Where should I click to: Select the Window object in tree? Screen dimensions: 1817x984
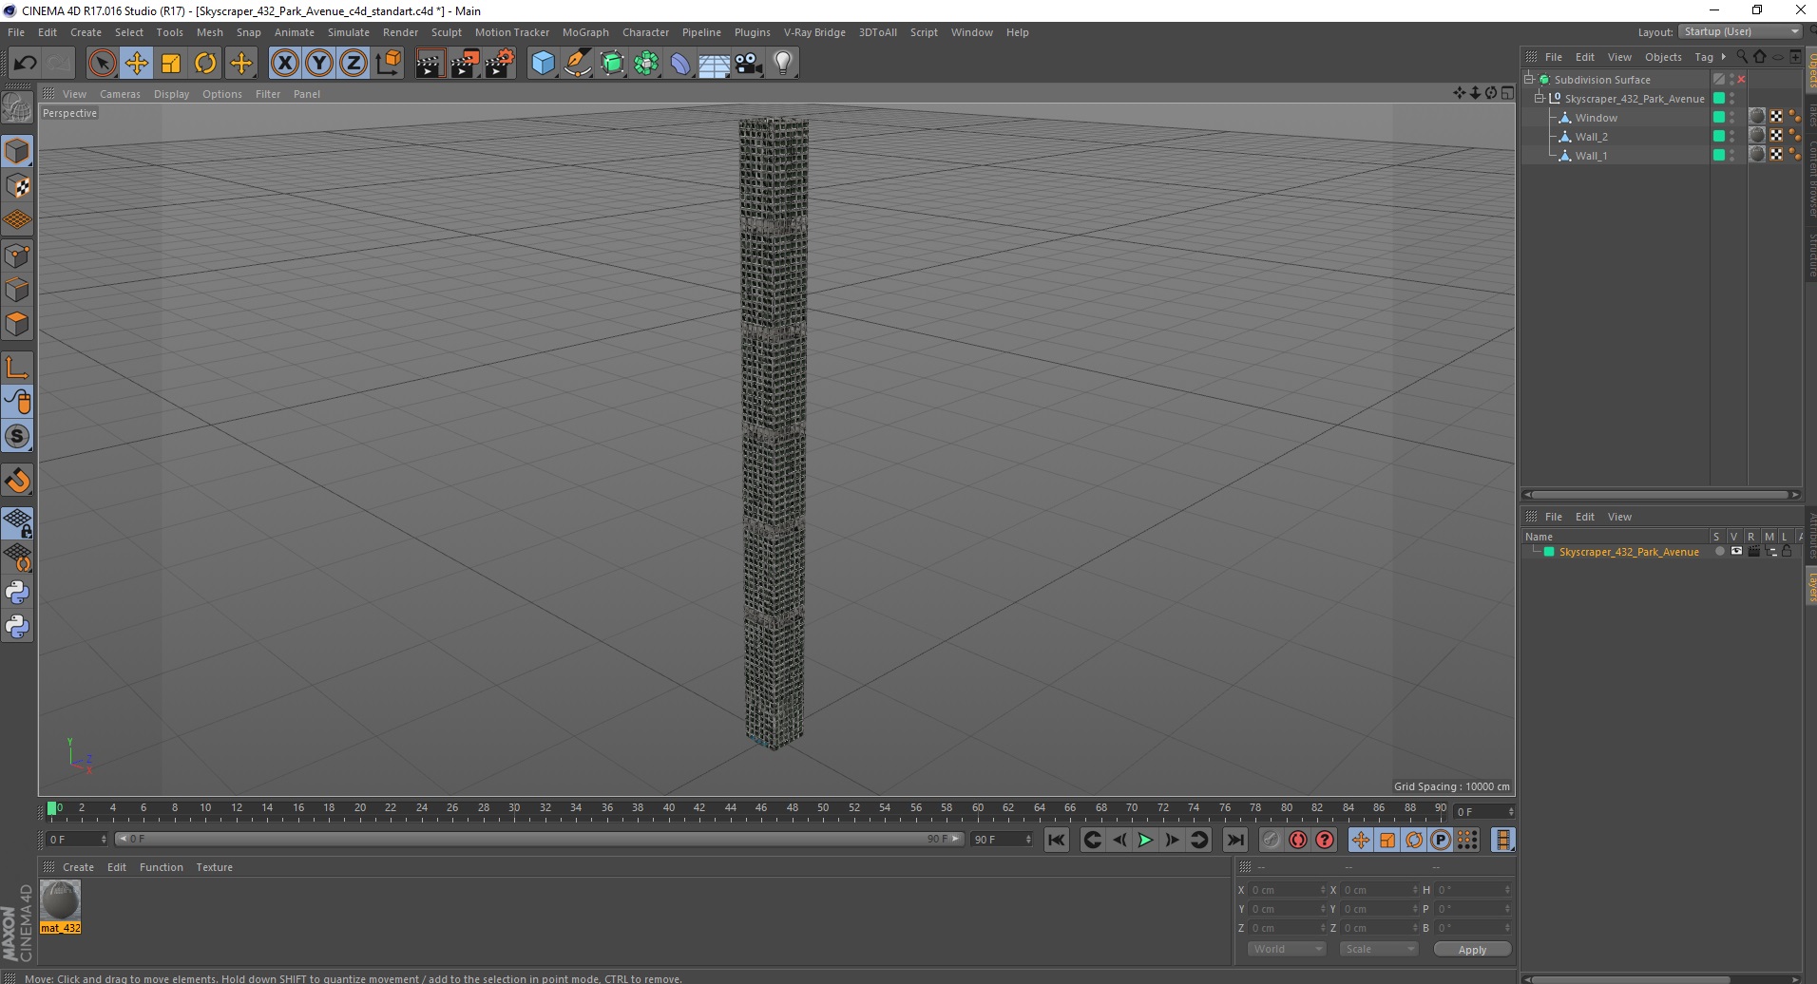click(1596, 118)
